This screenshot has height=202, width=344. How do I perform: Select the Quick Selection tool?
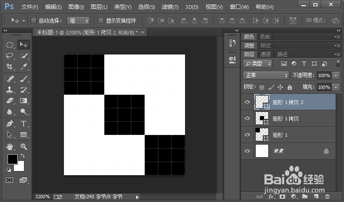24,55
